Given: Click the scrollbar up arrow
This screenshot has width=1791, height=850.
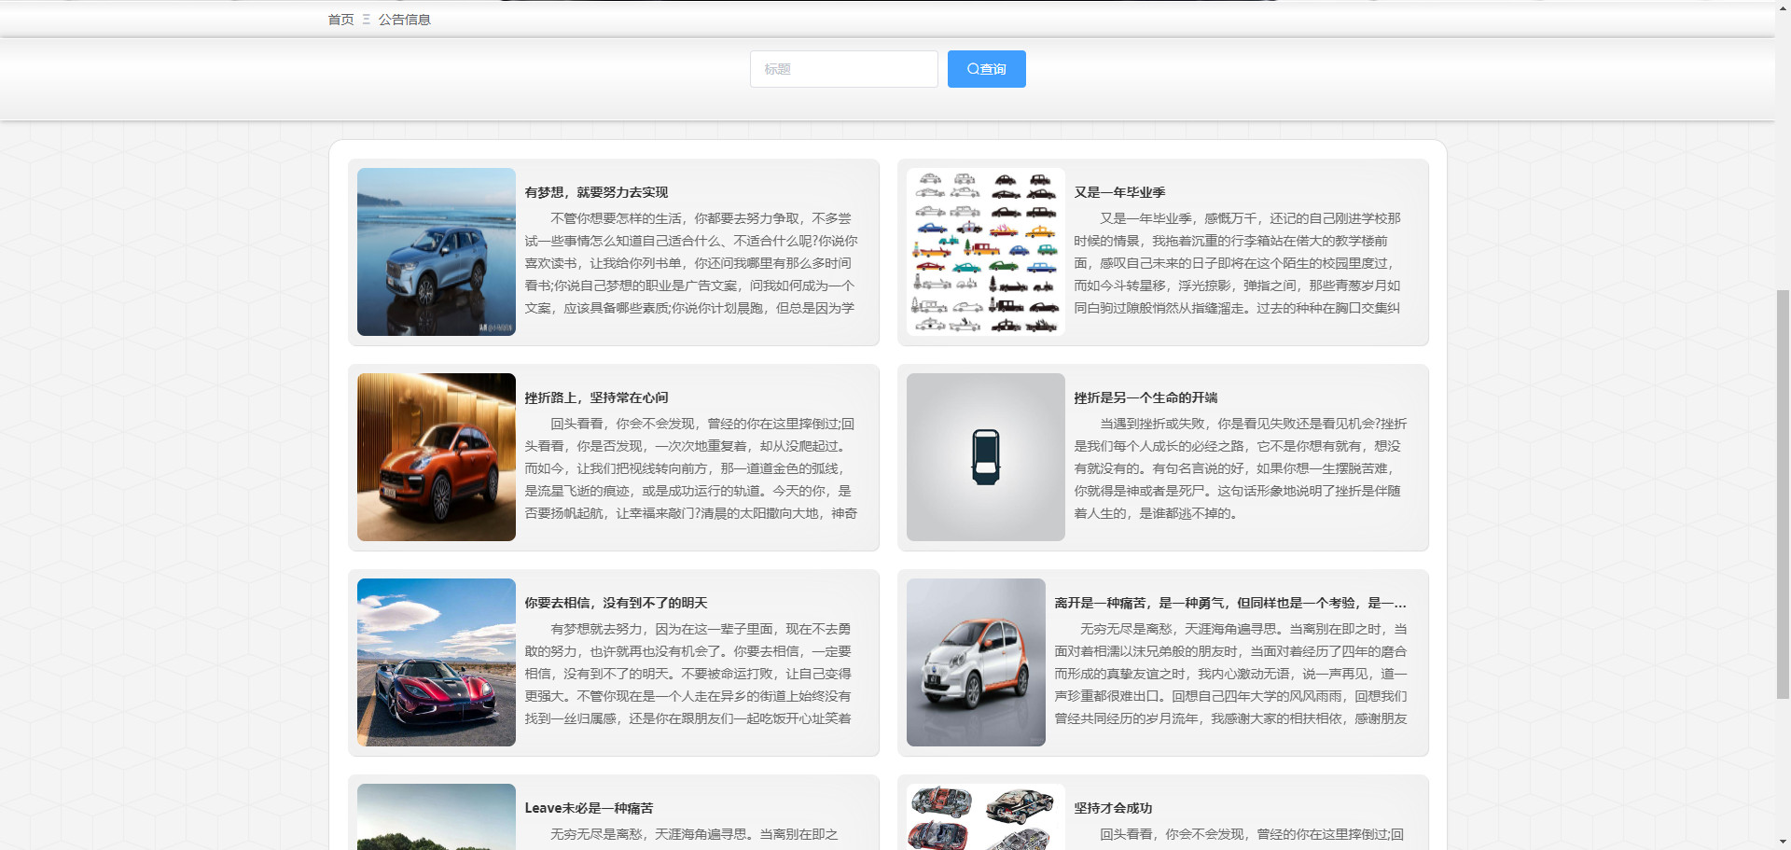Looking at the screenshot, I should click(1783, 7).
